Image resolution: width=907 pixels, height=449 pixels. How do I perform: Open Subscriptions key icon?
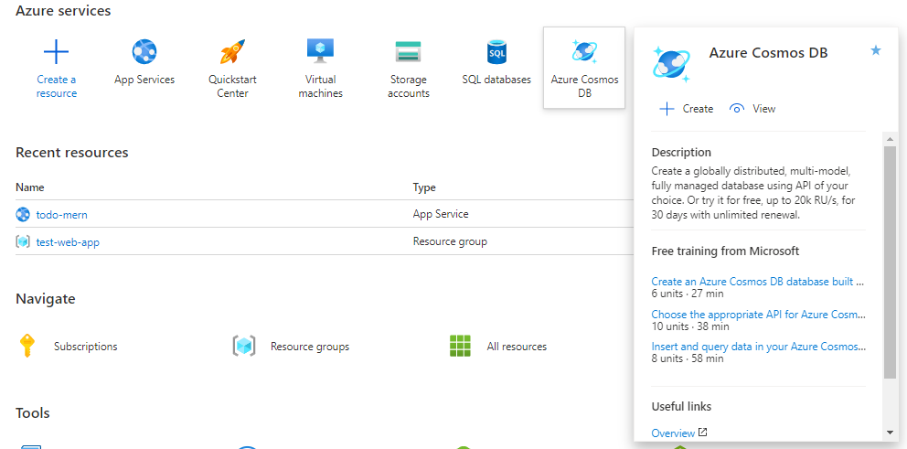pyautogui.click(x=27, y=347)
